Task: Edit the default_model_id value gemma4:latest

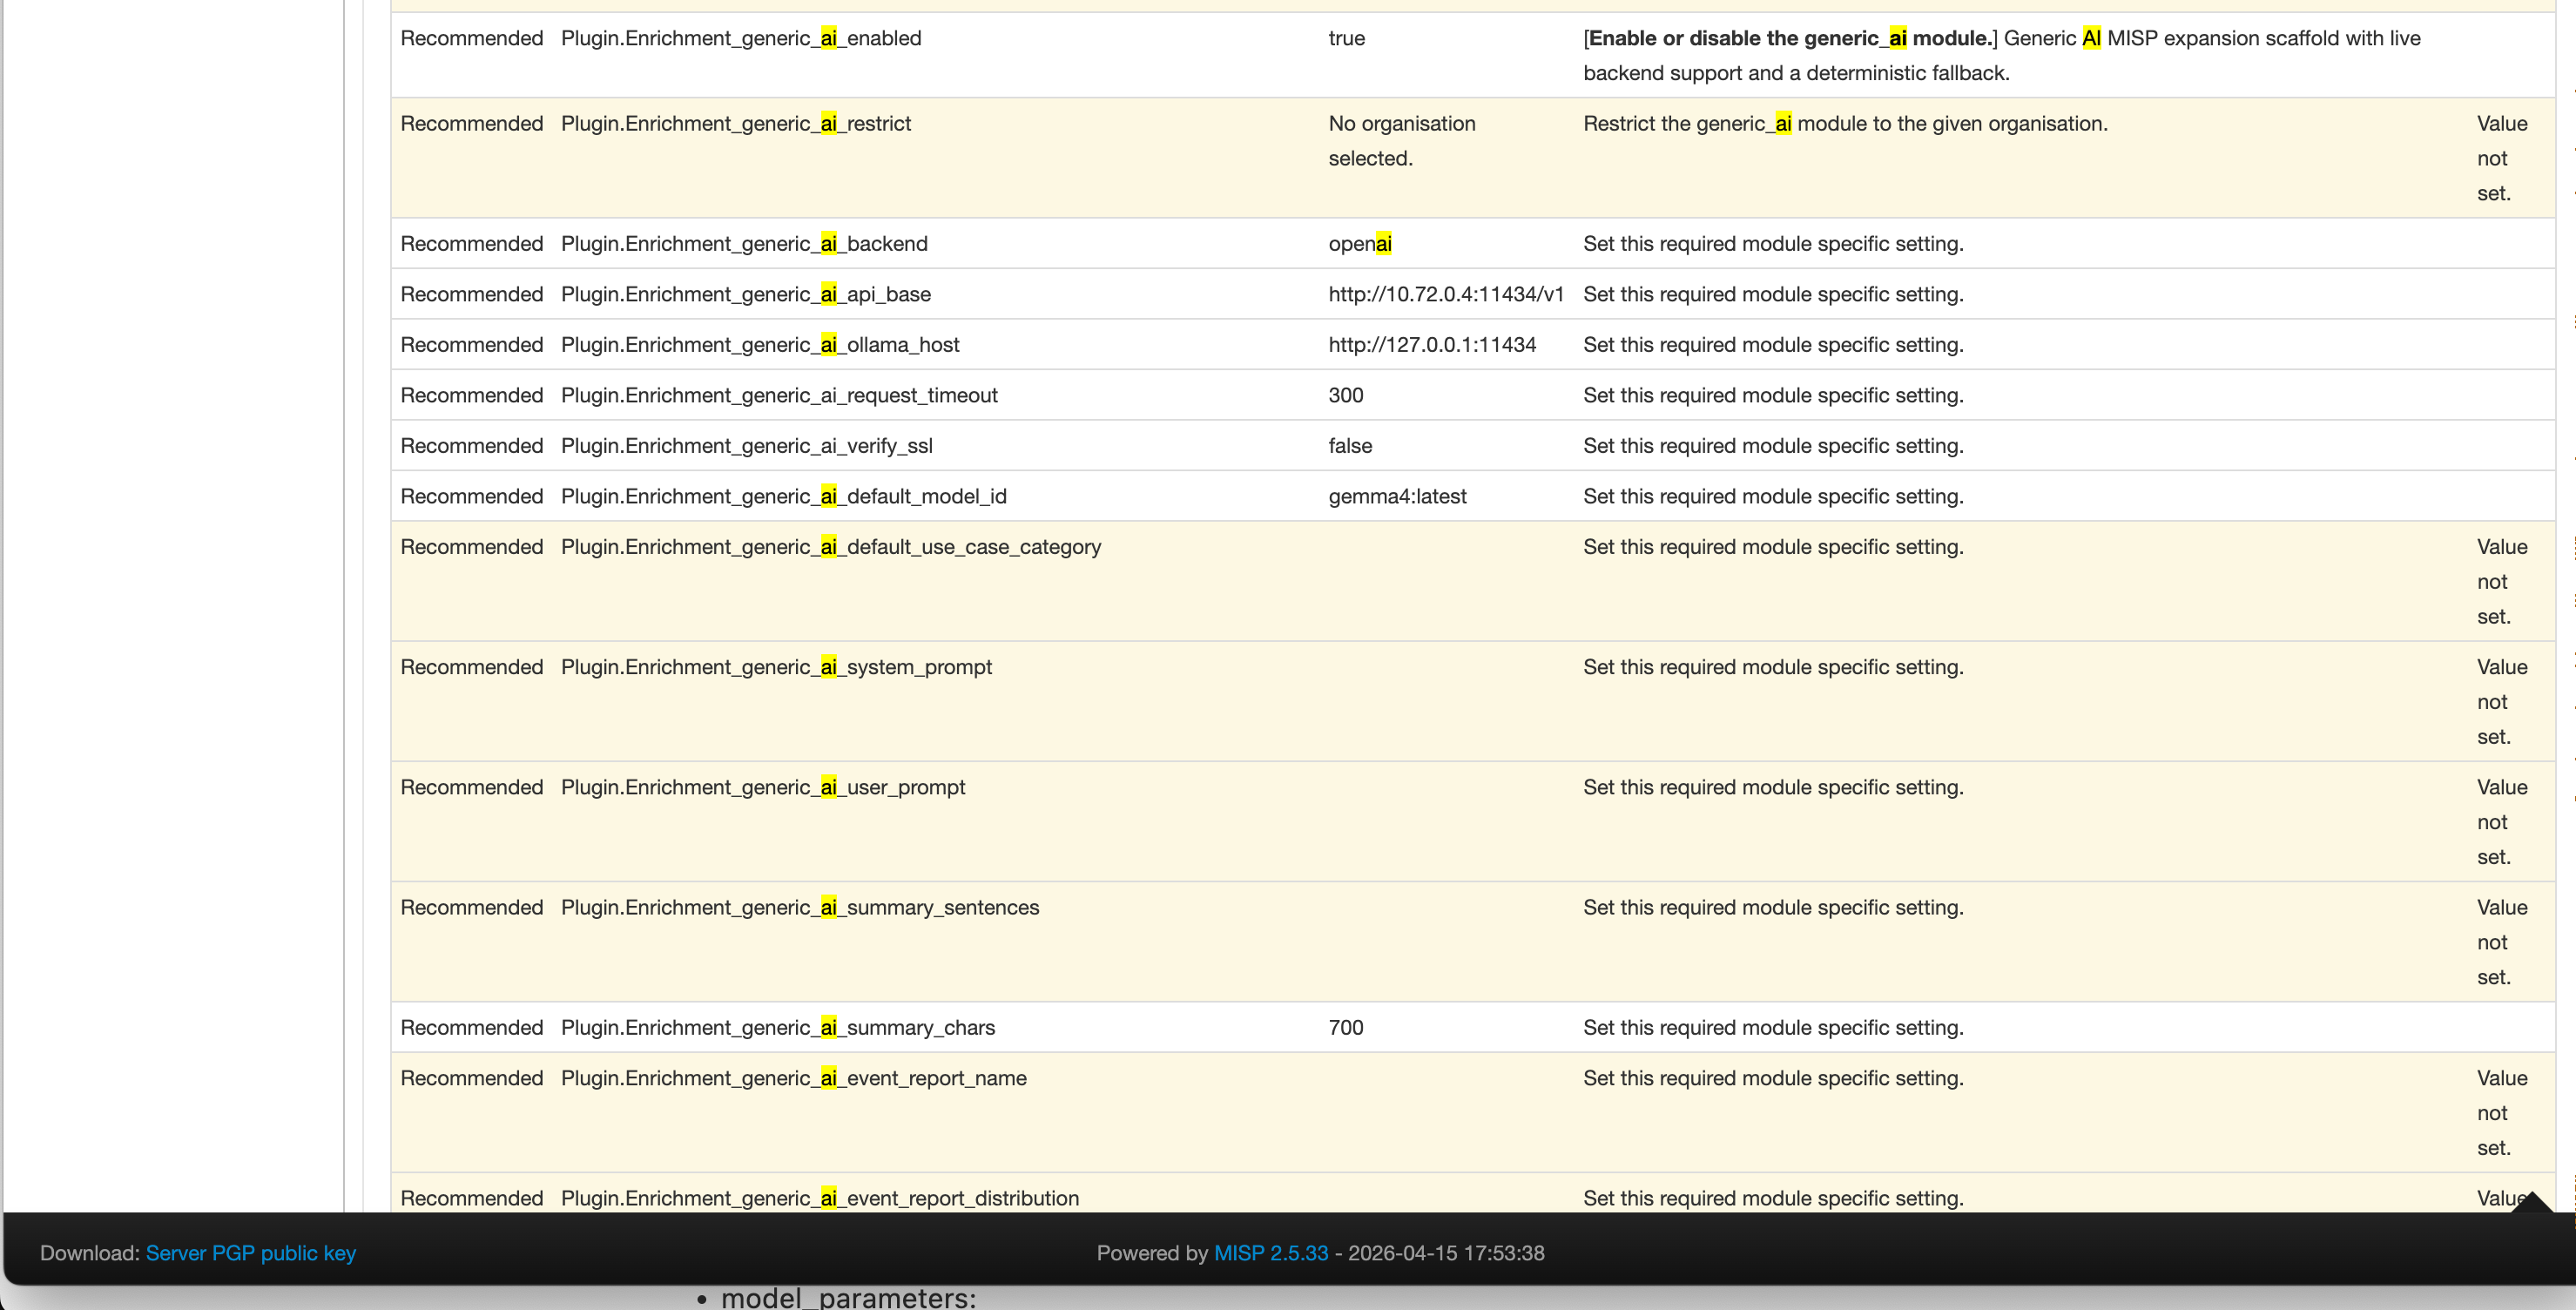Action: 1397,496
